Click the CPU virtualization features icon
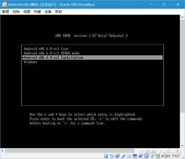Screen dimensions: 185x159 (146, 156)
